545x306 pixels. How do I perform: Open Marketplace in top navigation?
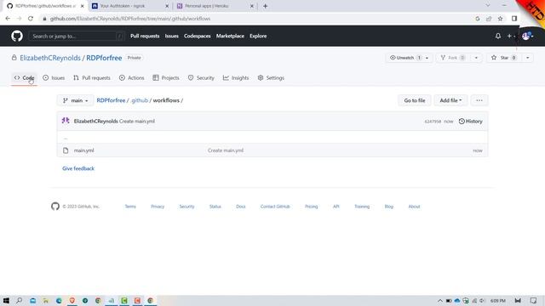click(230, 36)
